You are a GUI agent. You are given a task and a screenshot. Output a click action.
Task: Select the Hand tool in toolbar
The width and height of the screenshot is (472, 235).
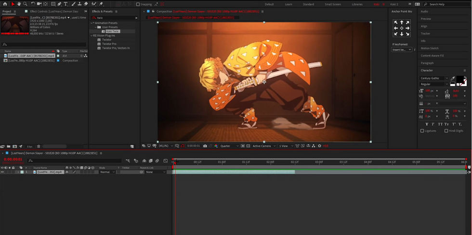19,4
